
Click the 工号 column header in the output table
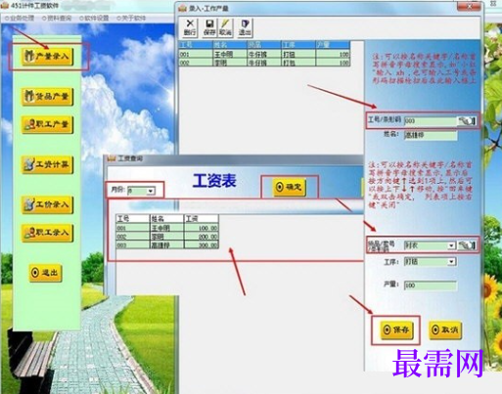click(x=196, y=45)
